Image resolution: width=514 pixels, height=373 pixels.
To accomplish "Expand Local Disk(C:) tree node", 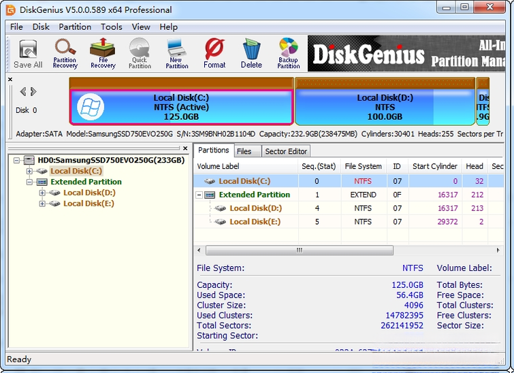I will 29,171.
